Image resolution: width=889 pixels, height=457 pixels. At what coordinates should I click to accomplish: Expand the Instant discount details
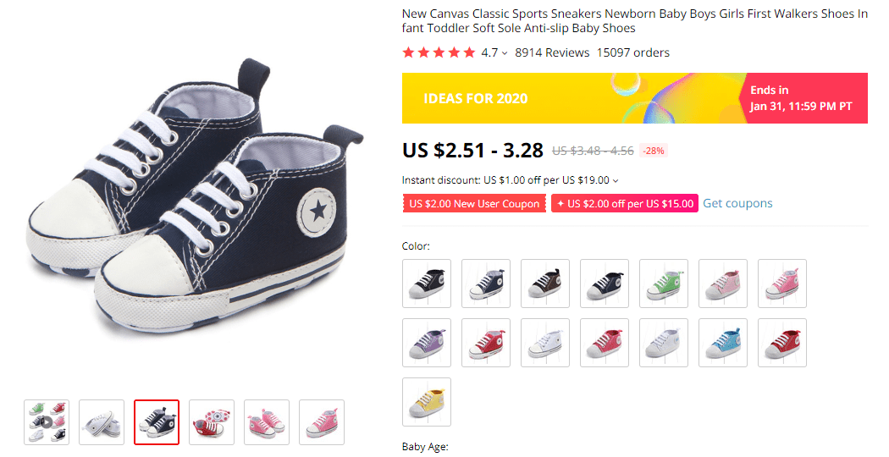pos(616,180)
